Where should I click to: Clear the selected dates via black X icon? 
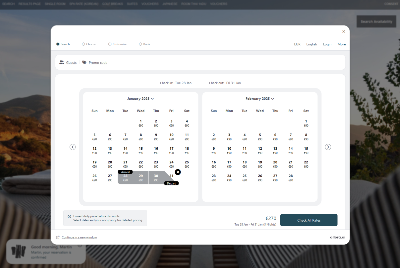click(x=178, y=172)
